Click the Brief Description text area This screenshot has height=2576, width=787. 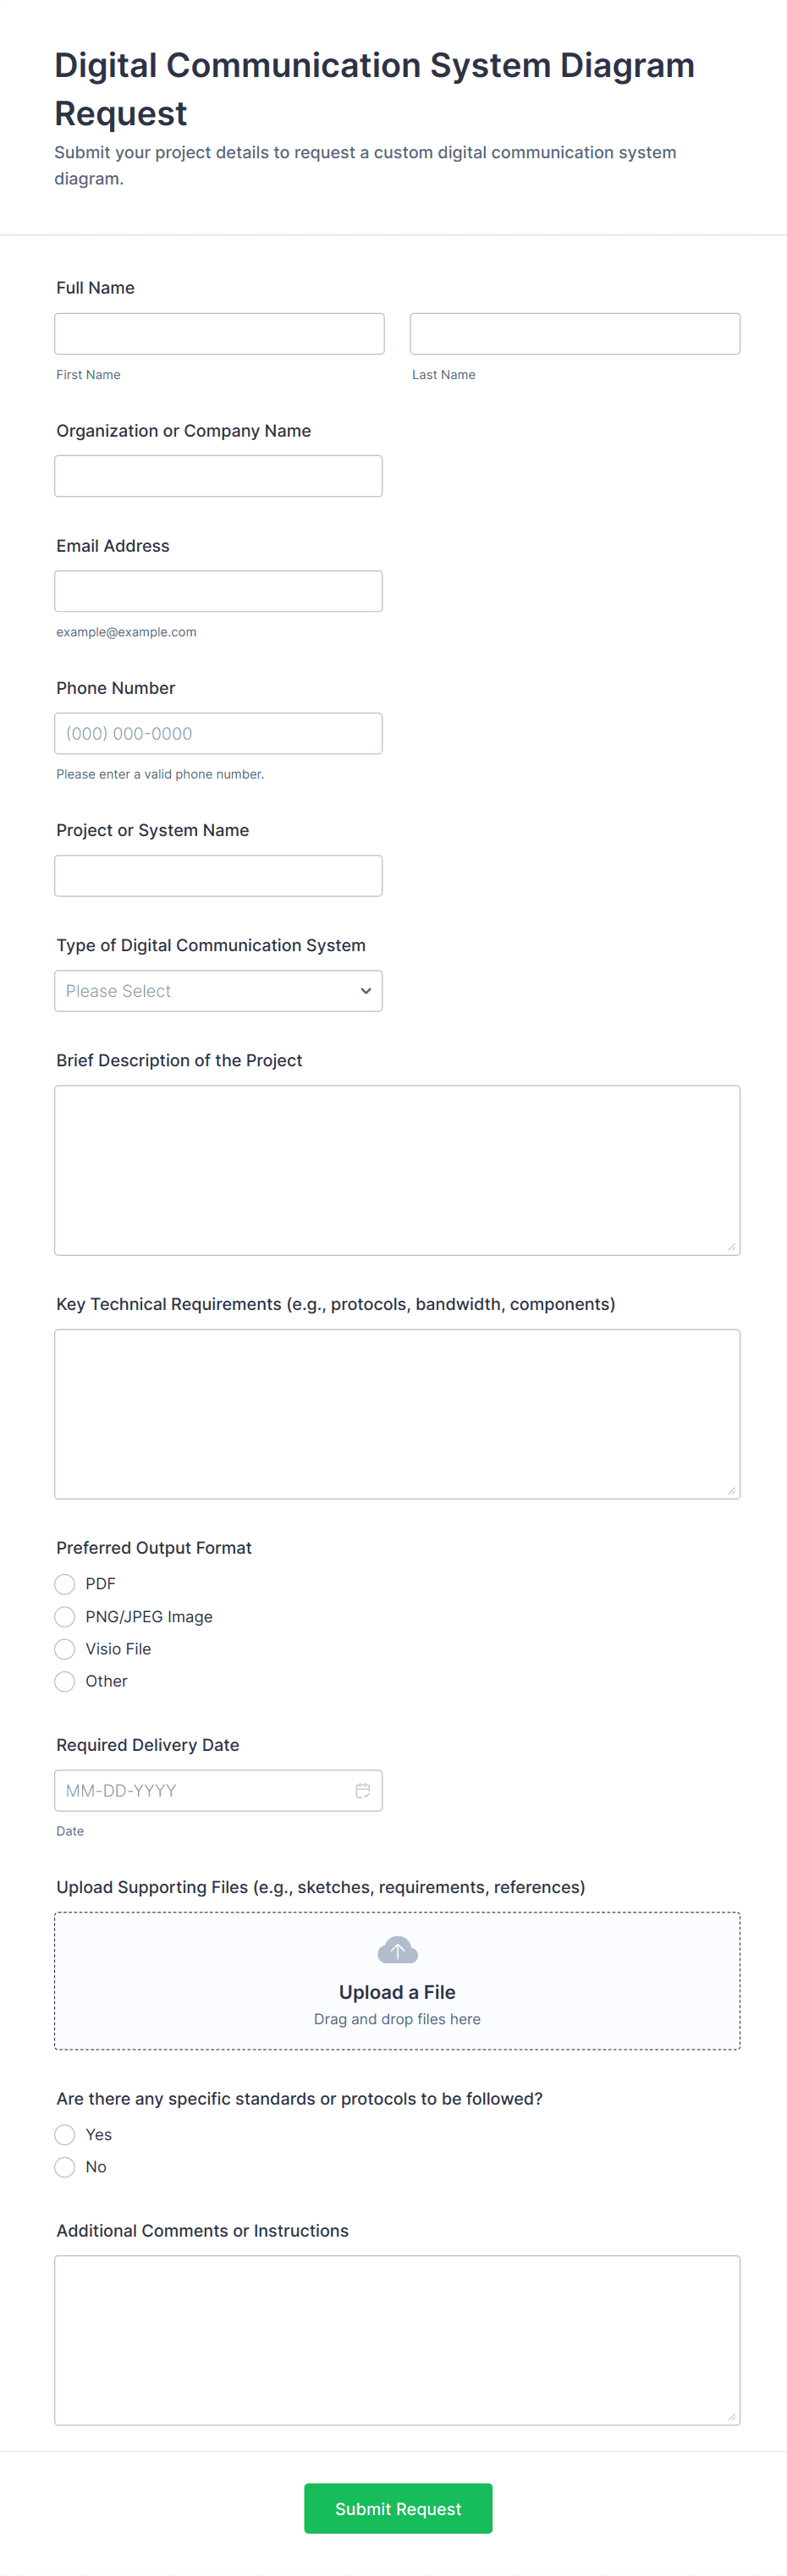pos(397,1170)
